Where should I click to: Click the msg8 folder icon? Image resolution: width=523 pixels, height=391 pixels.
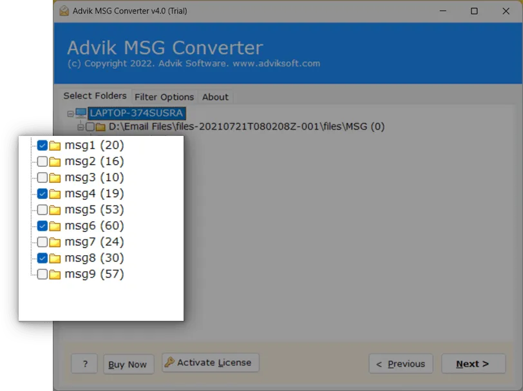55,258
